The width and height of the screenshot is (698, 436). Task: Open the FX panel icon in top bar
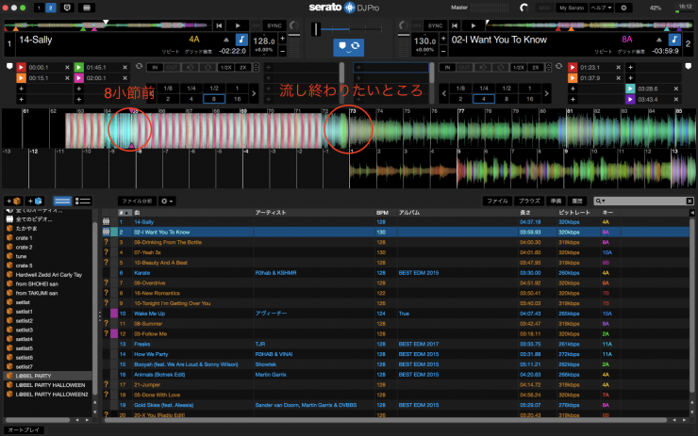(87, 8)
